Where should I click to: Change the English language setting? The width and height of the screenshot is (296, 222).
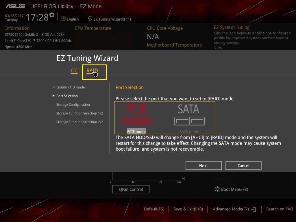[x=73, y=19]
